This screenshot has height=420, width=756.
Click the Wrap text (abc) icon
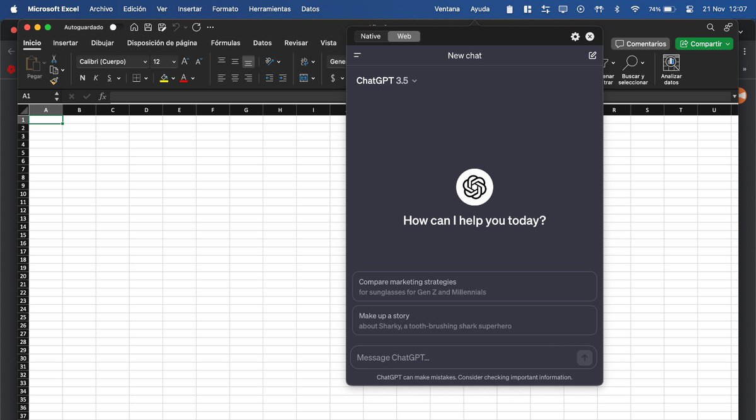click(304, 61)
